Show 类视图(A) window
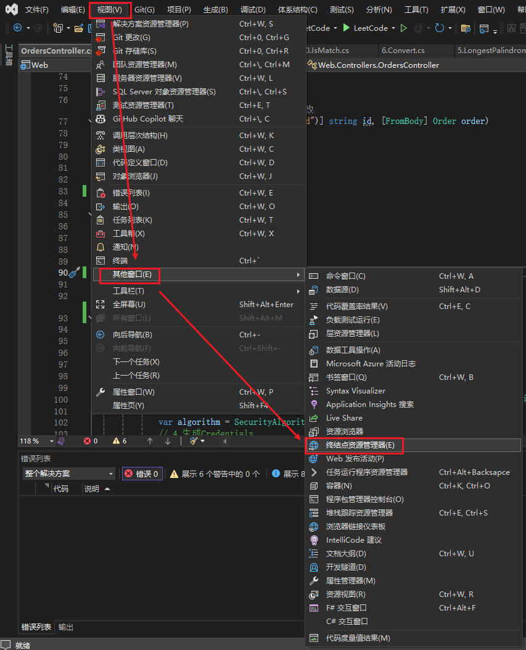 tap(199, 149)
